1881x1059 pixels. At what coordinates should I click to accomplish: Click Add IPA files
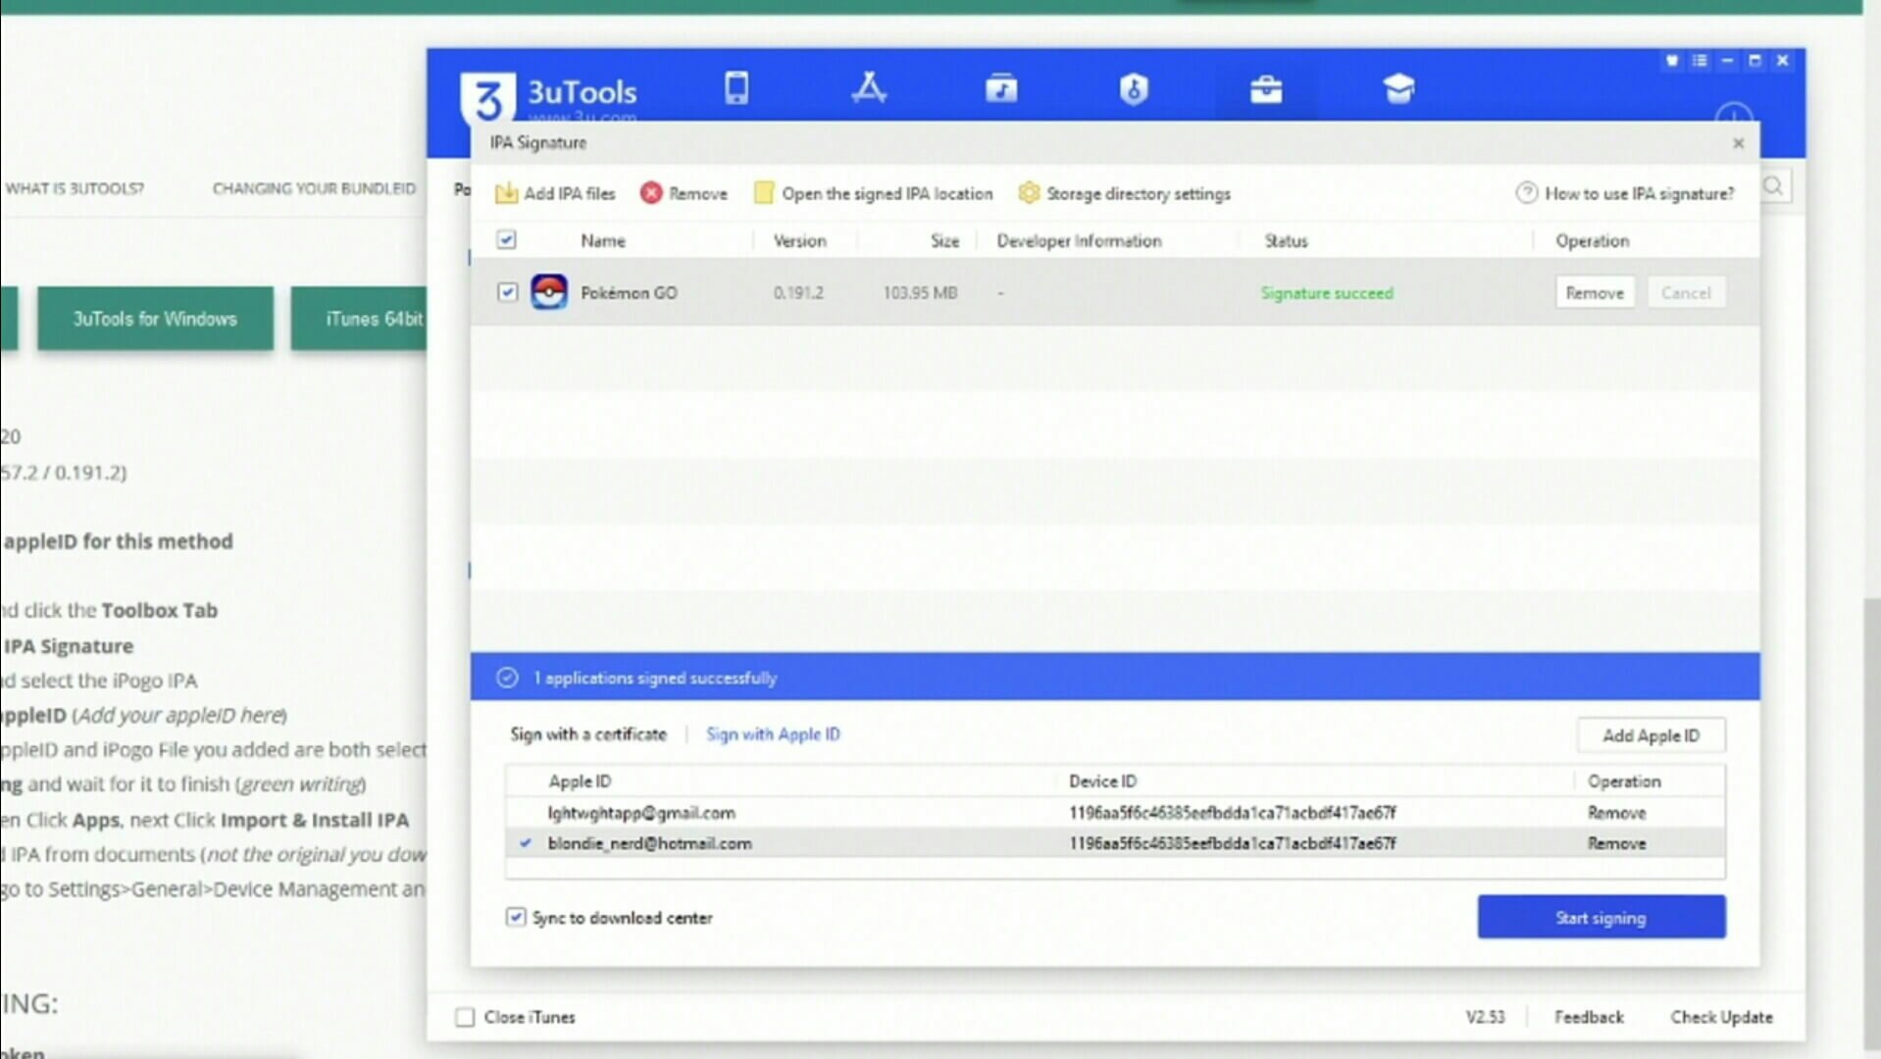[x=555, y=193]
